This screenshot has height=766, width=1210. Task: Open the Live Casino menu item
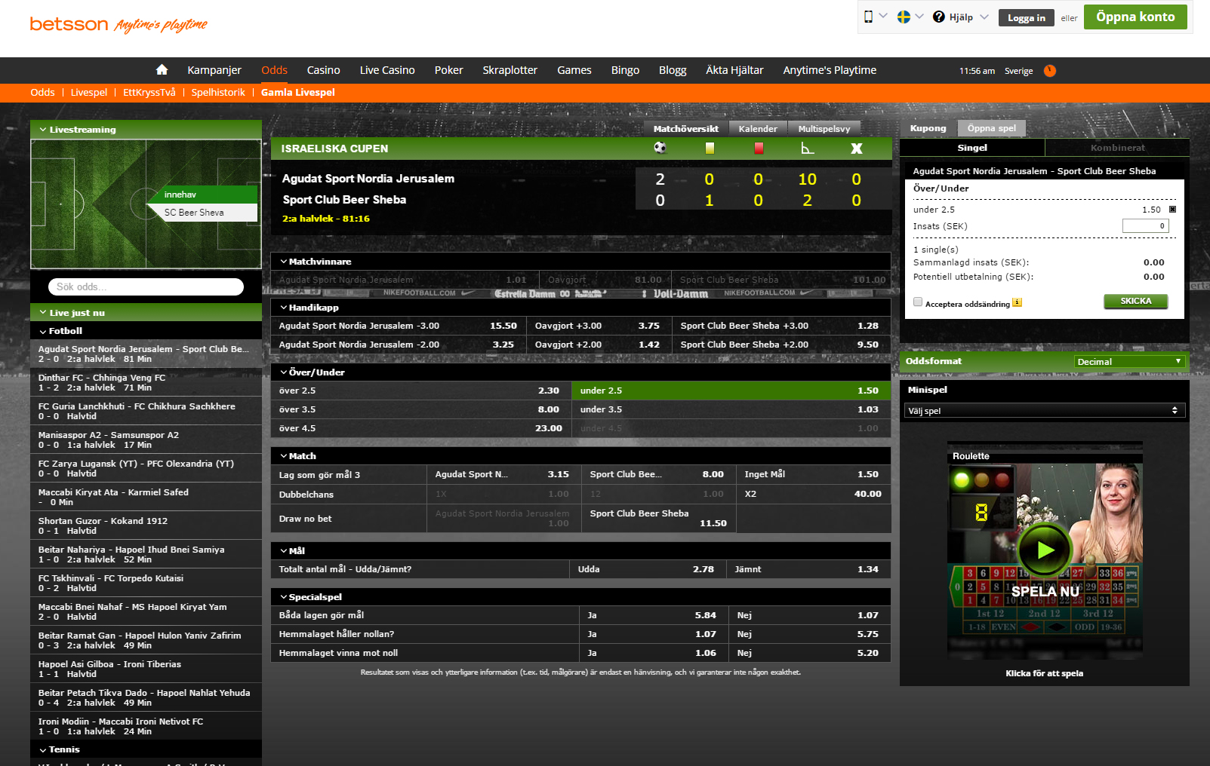(387, 70)
